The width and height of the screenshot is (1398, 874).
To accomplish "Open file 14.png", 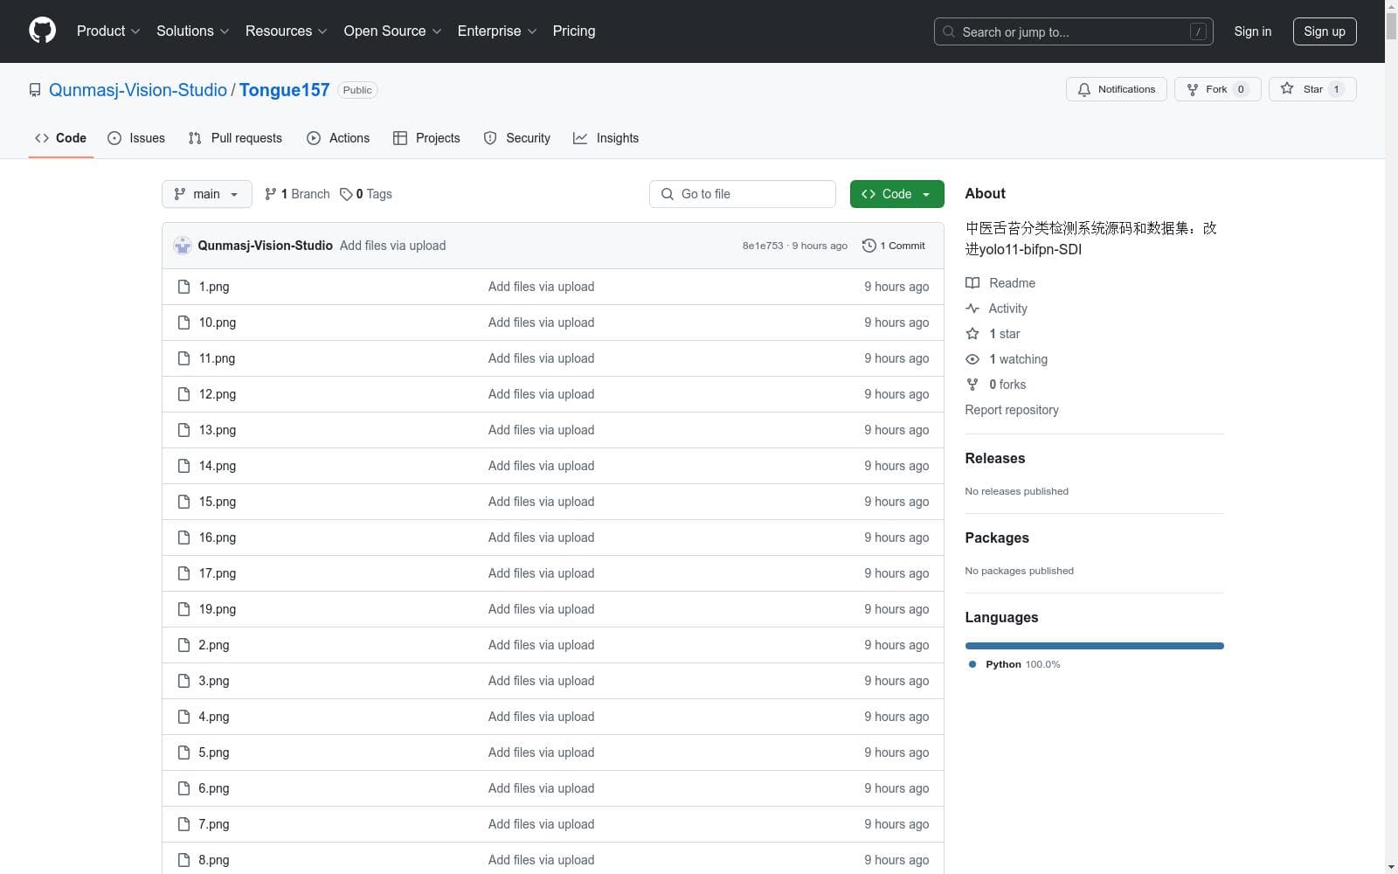I will (x=217, y=466).
